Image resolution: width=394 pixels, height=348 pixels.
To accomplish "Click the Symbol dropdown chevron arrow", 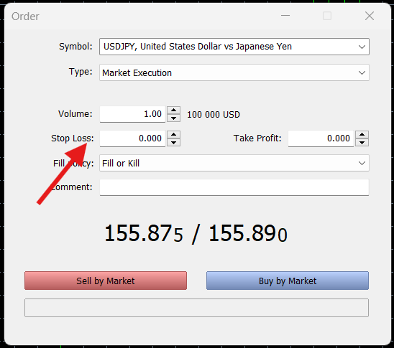I will pyautogui.click(x=362, y=47).
